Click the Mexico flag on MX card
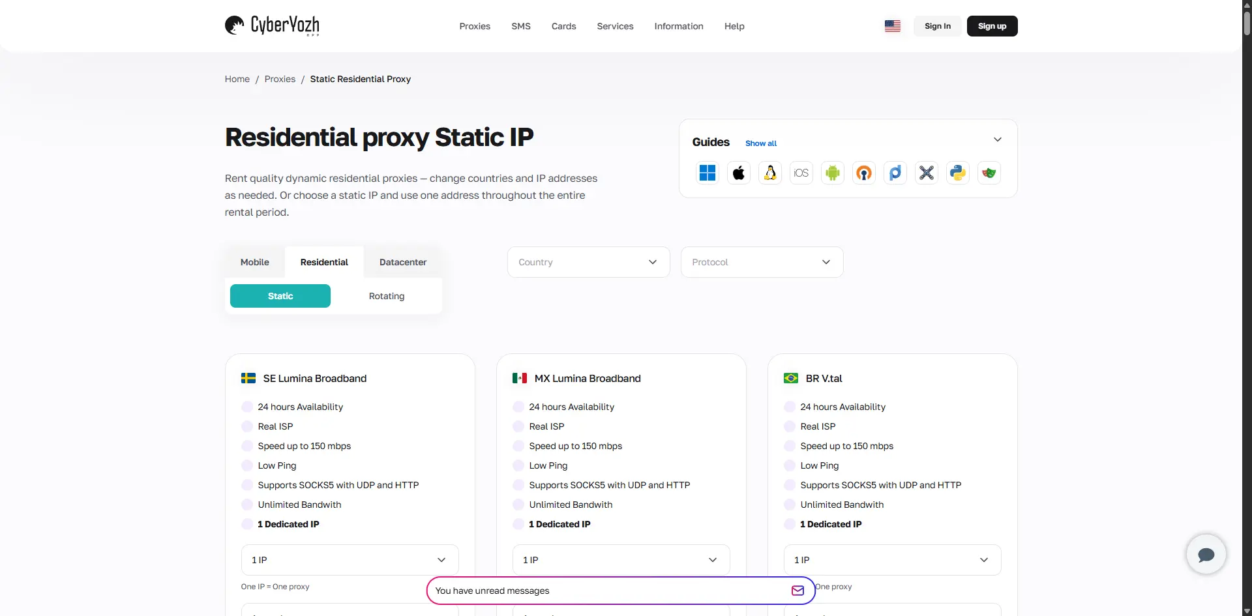 coord(520,378)
